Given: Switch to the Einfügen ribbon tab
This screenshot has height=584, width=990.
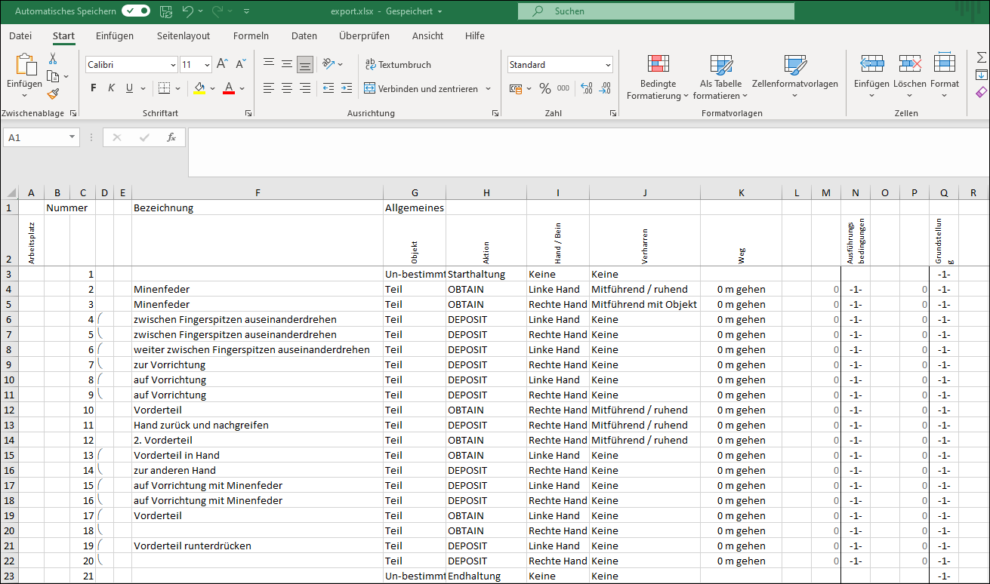Looking at the screenshot, I should [x=115, y=35].
